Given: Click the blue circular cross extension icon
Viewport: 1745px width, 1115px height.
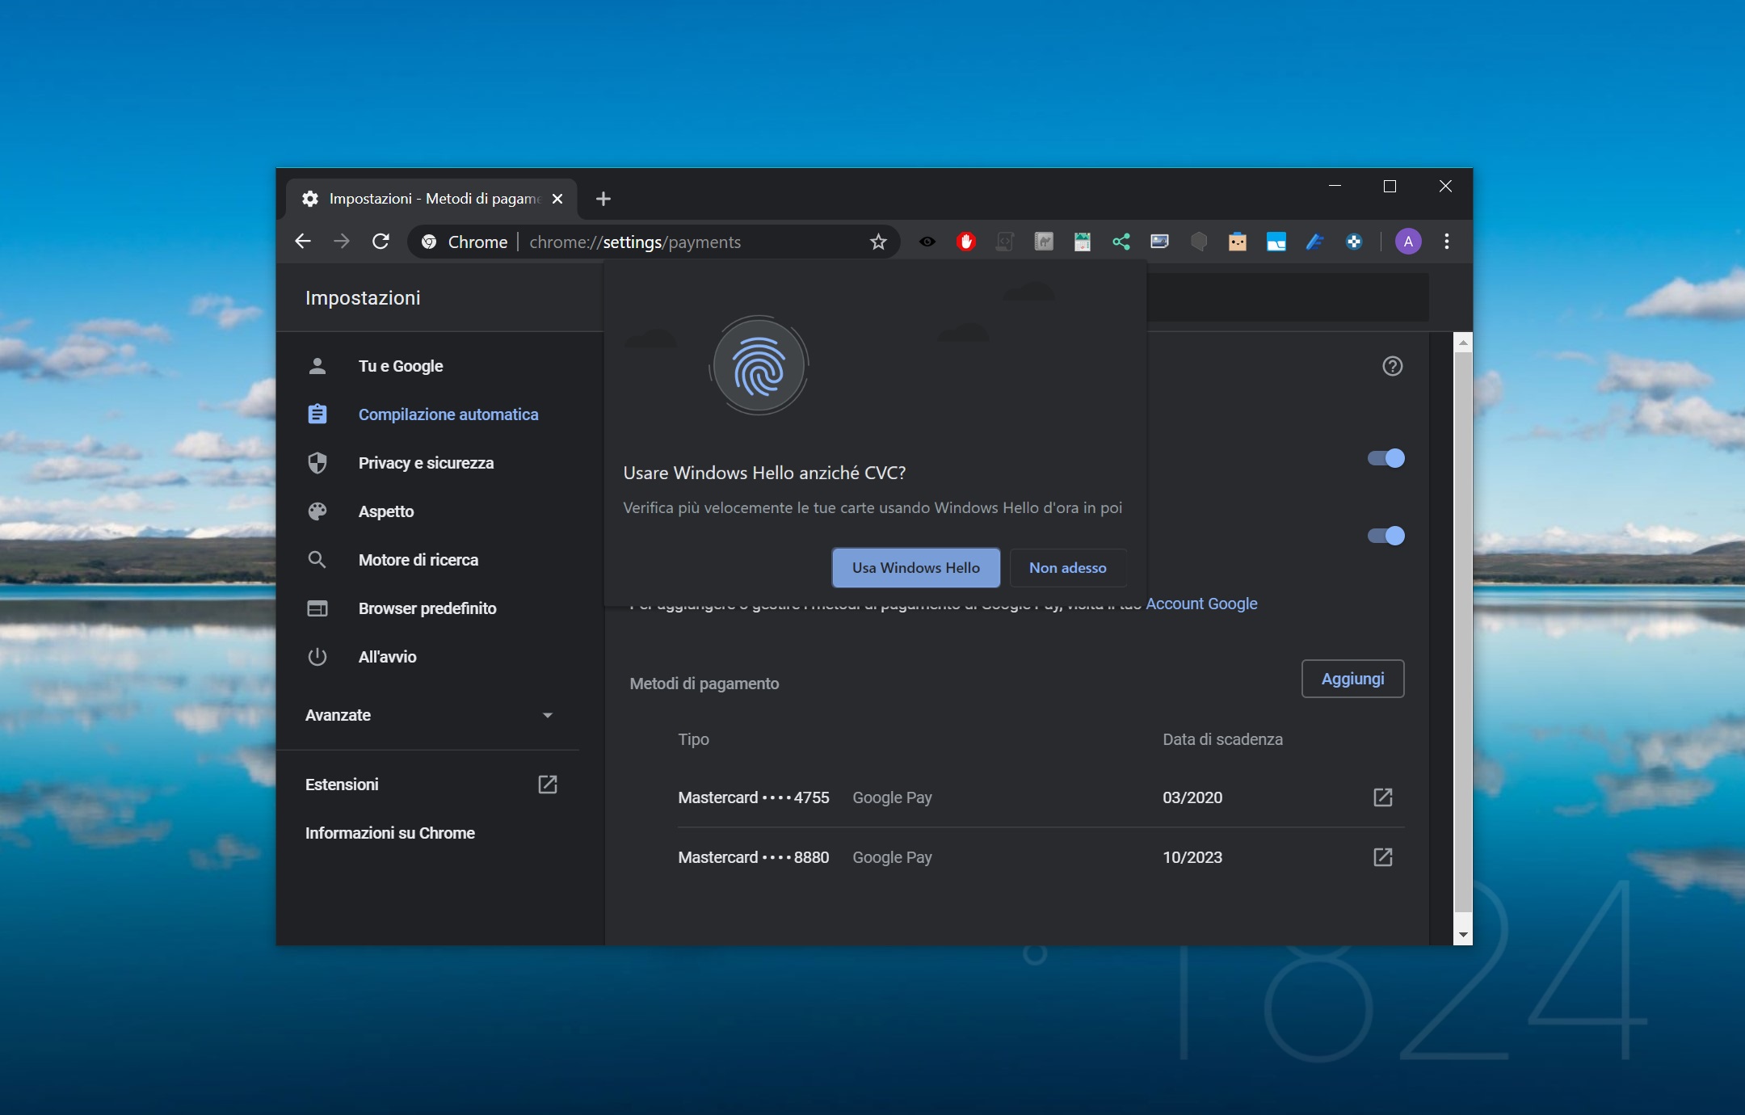Looking at the screenshot, I should point(1354,242).
